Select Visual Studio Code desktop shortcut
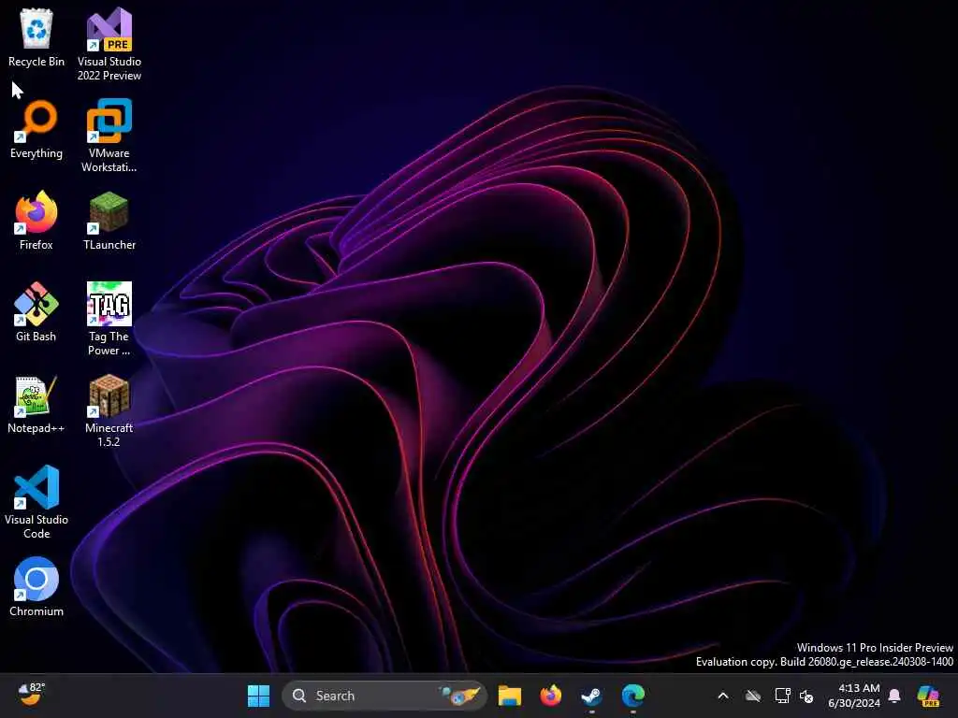The image size is (958, 718). tap(36, 502)
